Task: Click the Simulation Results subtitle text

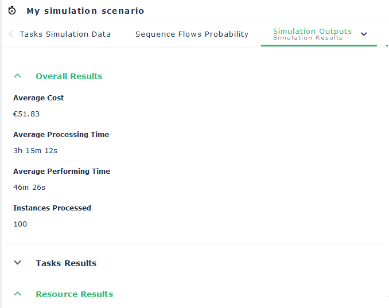Action: [x=308, y=38]
